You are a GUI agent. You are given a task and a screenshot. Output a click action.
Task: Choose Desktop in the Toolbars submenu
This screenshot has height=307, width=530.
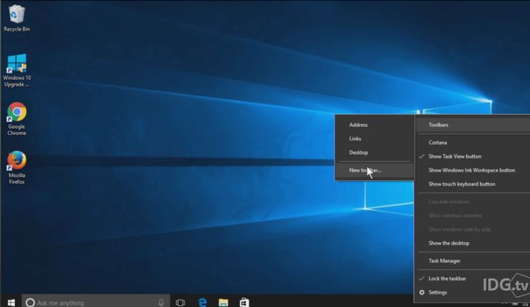(375, 152)
